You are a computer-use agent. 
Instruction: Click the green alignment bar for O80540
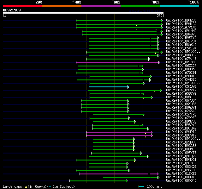[x=98, y=181]
